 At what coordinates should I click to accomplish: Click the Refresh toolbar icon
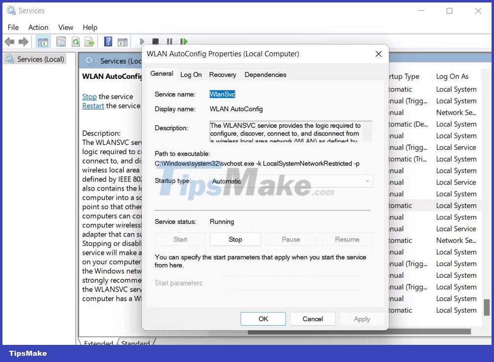(x=76, y=41)
